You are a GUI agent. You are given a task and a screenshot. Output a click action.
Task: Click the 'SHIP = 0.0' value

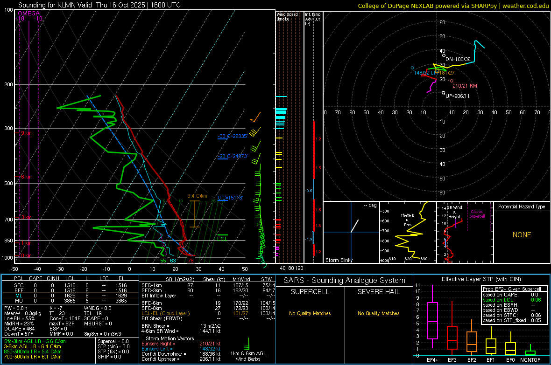coord(109,357)
